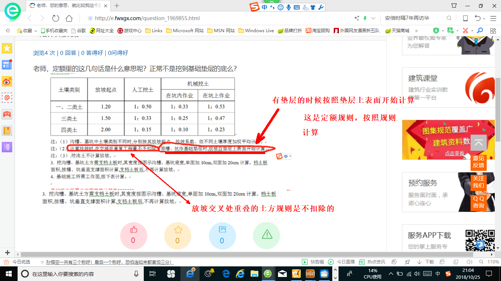Show hidden system tray icons chevron
This screenshot has width=501, height=281.
tap(391, 274)
